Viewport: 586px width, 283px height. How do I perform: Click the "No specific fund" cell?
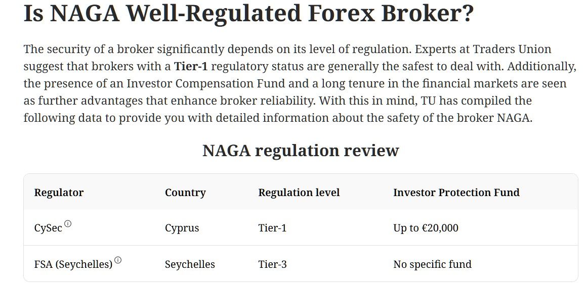[x=432, y=264]
